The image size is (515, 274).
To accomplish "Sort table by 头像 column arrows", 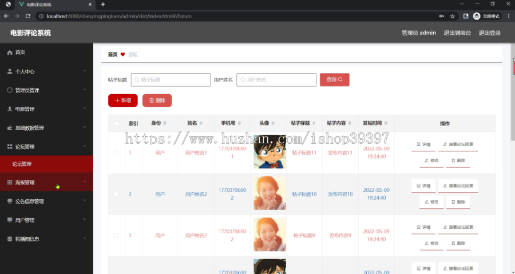I will (273, 123).
